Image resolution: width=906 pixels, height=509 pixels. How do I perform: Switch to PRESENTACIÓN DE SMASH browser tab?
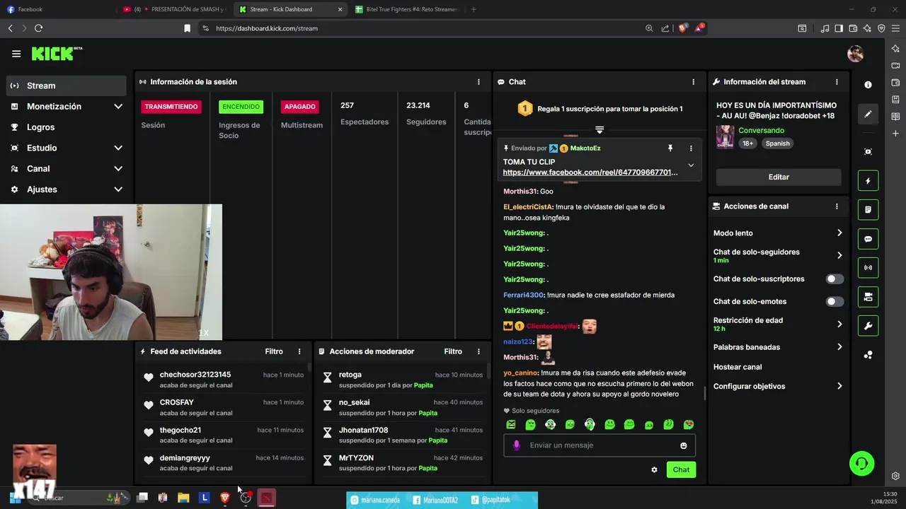click(x=173, y=9)
